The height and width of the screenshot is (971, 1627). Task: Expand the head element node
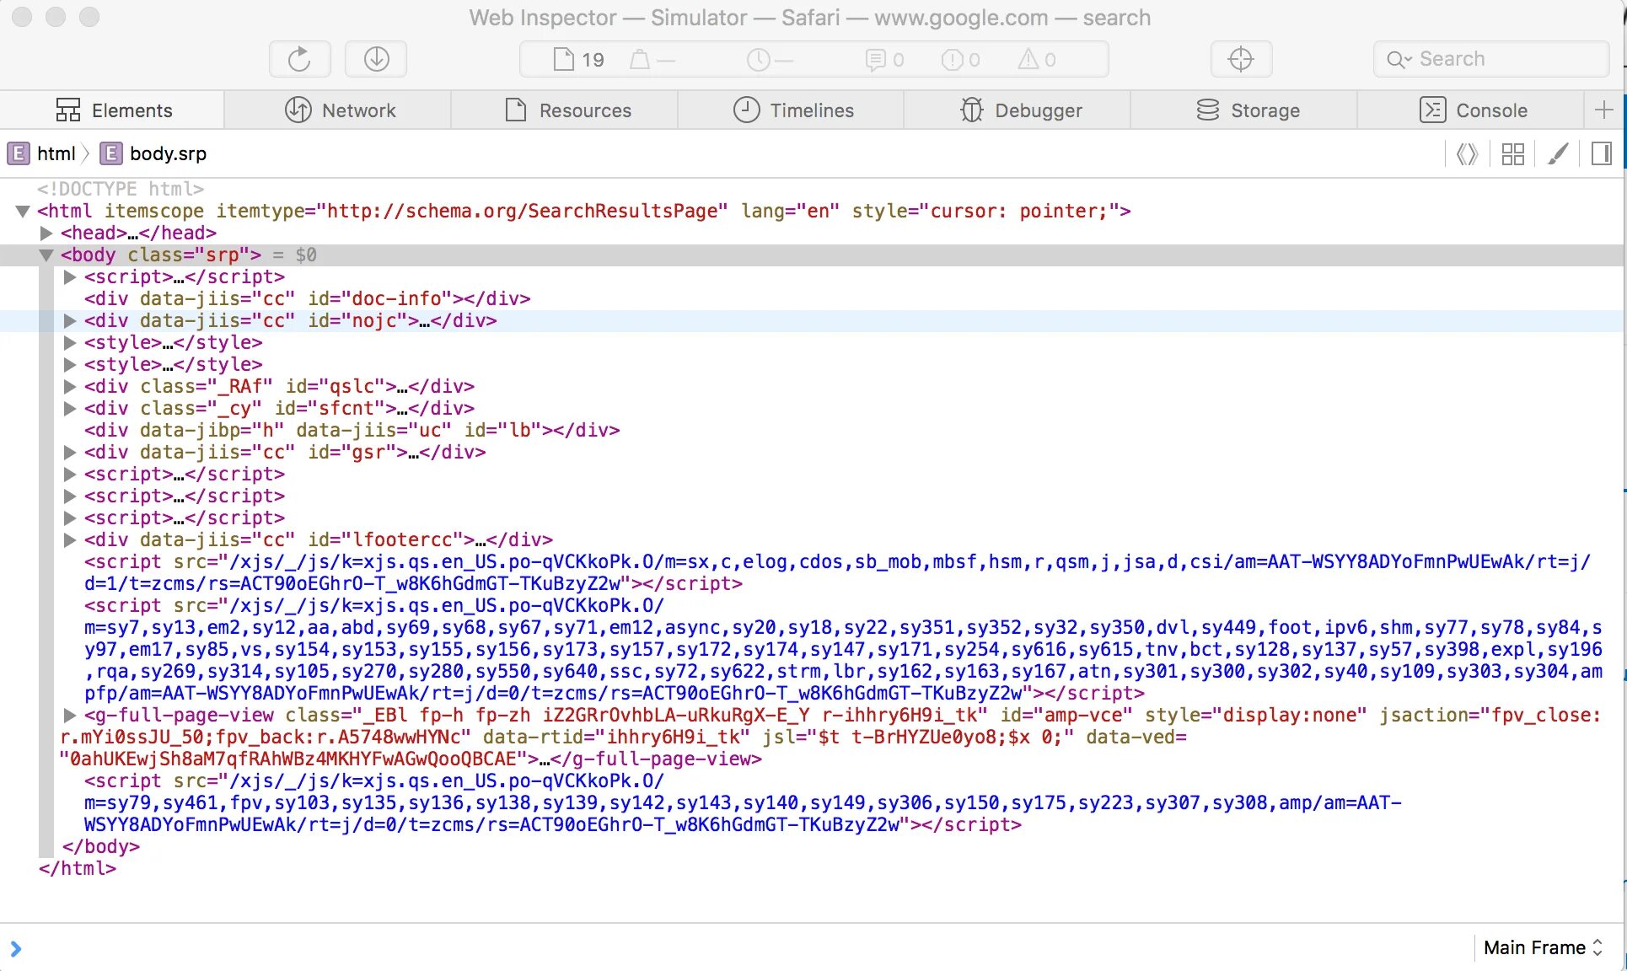[47, 233]
